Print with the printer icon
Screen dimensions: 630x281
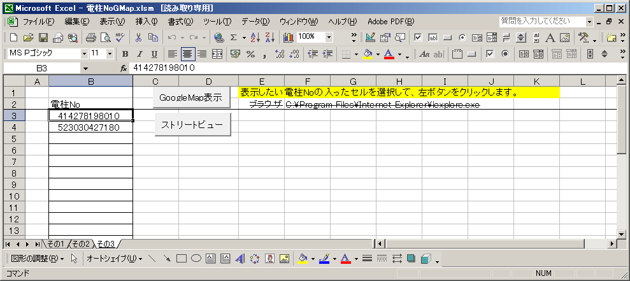click(x=91, y=38)
